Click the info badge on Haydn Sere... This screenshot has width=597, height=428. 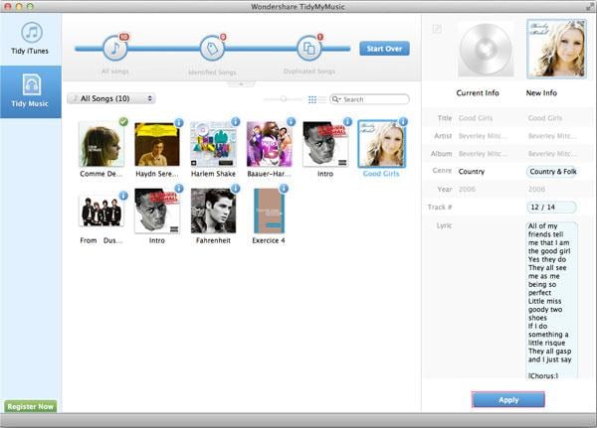[179, 122]
